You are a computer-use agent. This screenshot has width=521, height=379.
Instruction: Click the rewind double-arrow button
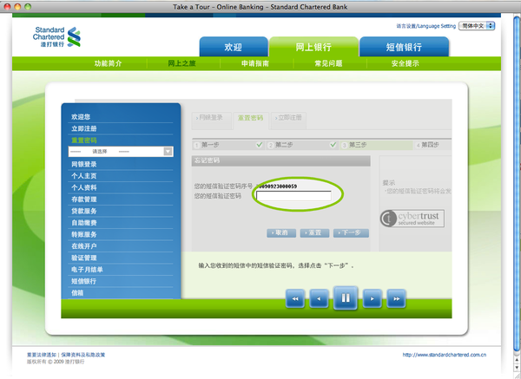click(295, 299)
